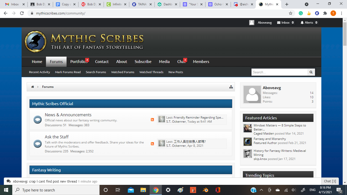Screen dimensions: 347x195
Task: Bookmark this page with the star icon
Action: [291, 13]
